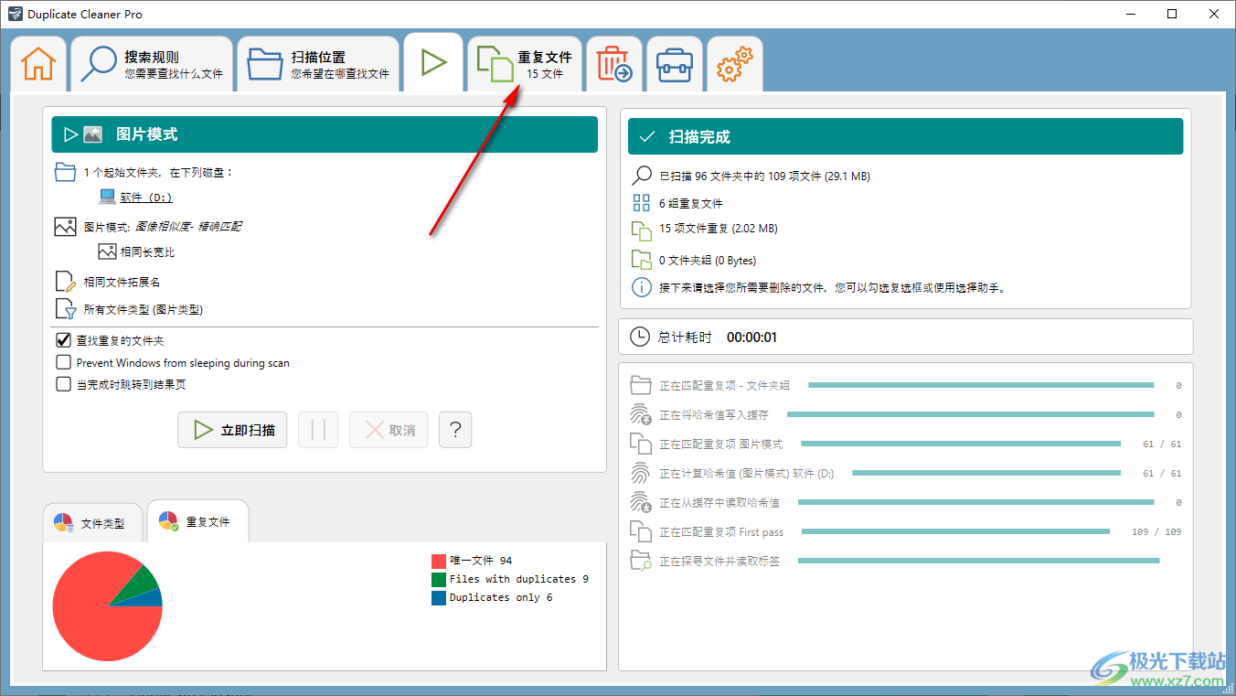
Task: Click the 图片模式 panel header text
Action: 147,134
